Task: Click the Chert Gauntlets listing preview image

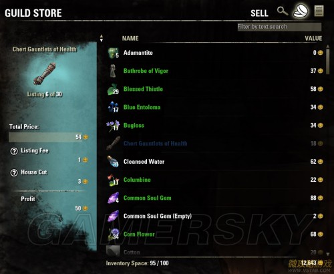Action: point(45,74)
